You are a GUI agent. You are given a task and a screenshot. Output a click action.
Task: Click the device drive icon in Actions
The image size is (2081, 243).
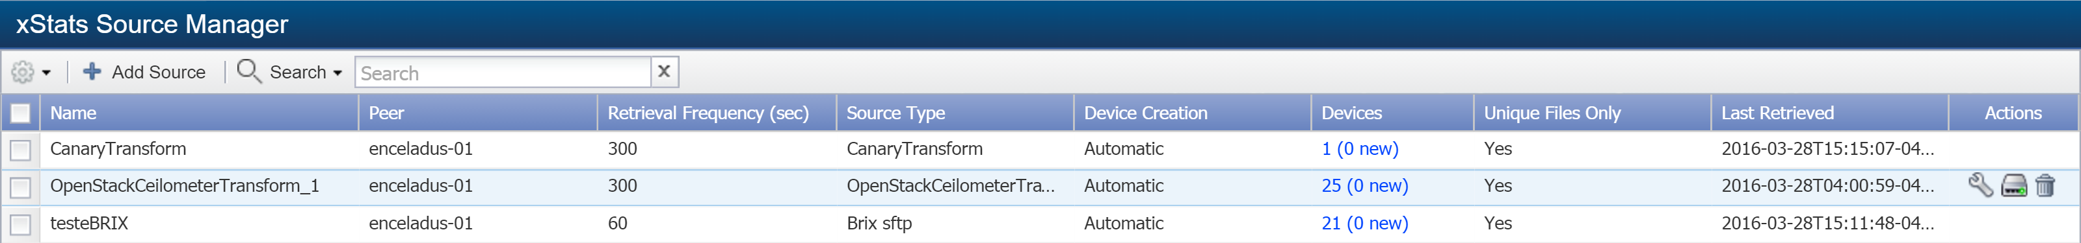click(2014, 186)
